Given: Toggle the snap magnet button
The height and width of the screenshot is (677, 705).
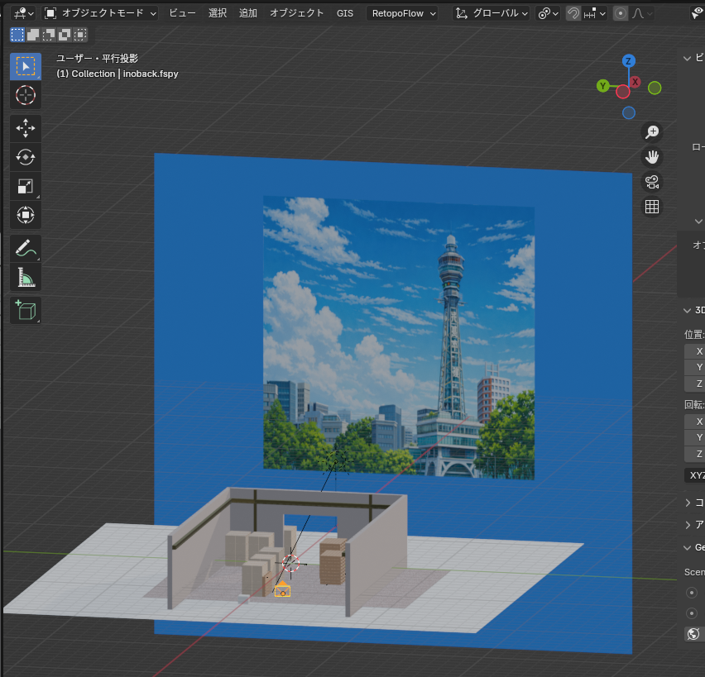Looking at the screenshot, I should click(x=573, y=13).
